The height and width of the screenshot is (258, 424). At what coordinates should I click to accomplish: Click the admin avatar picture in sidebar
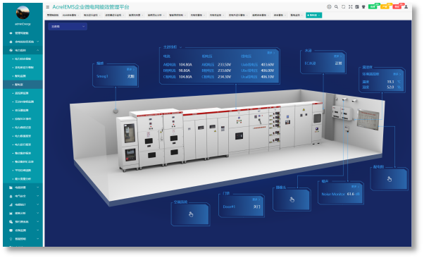click(x=23, y=13)
